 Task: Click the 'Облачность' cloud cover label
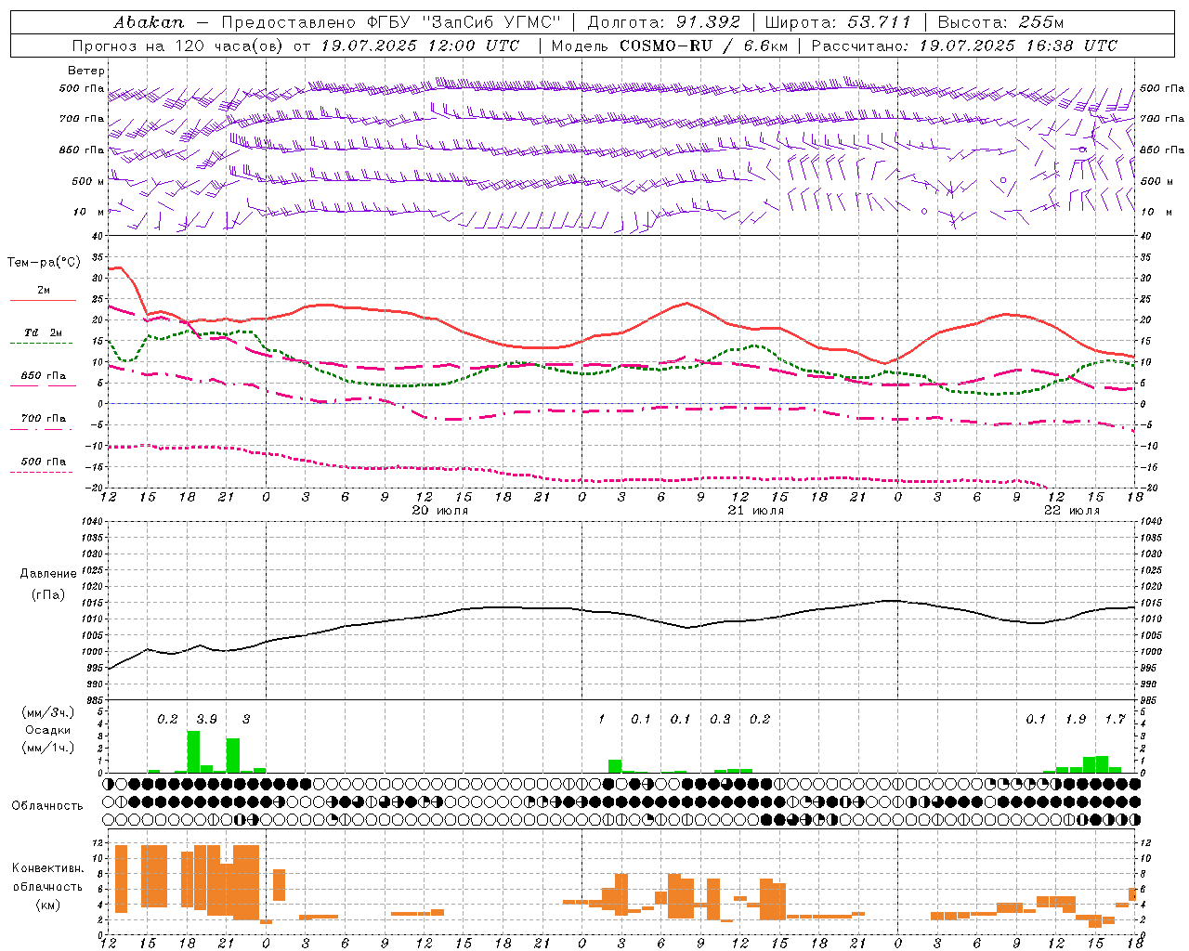[47, 805]
